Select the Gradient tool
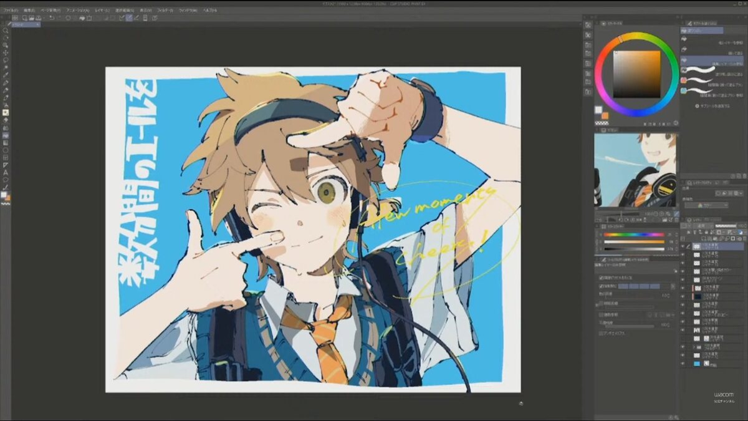This screenshot has height=421, width=748. click(6, 142)
